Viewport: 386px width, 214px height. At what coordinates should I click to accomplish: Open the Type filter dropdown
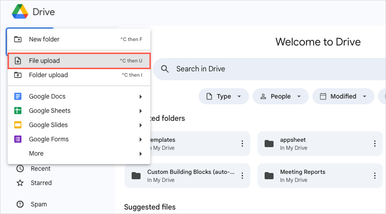click(224, 96)
